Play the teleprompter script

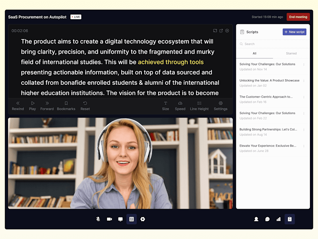tap(33, 106)
